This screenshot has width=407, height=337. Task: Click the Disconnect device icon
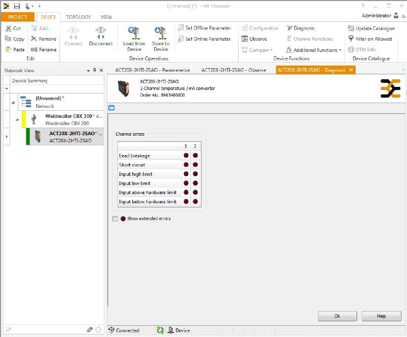[100, 34]
